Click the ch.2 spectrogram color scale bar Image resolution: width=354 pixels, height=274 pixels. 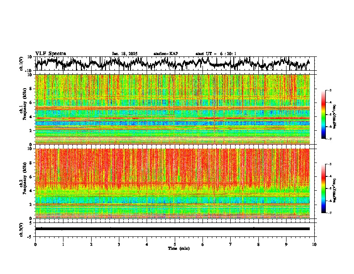[324, 188]
